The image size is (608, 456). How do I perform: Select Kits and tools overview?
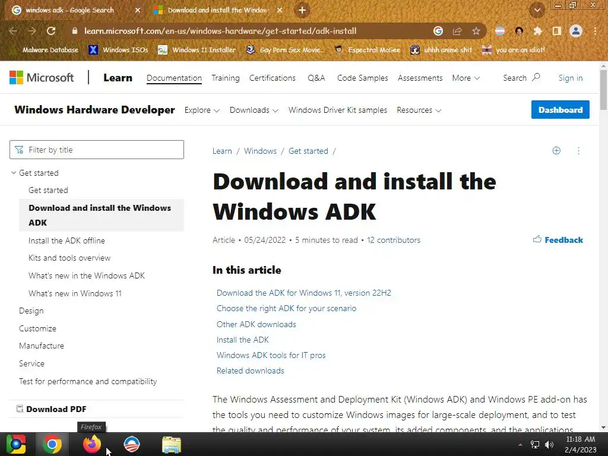coord(69,258)
